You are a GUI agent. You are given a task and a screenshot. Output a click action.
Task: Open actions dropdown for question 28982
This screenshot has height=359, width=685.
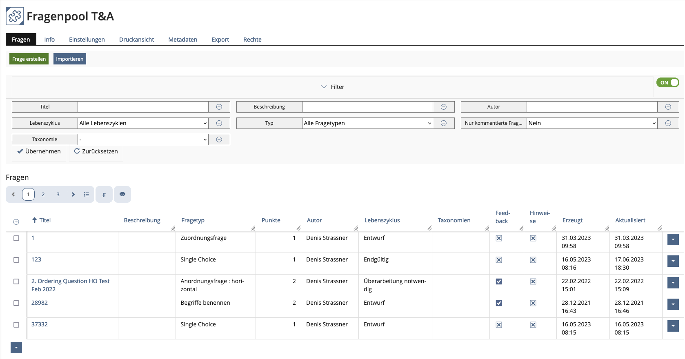[673, 304]
